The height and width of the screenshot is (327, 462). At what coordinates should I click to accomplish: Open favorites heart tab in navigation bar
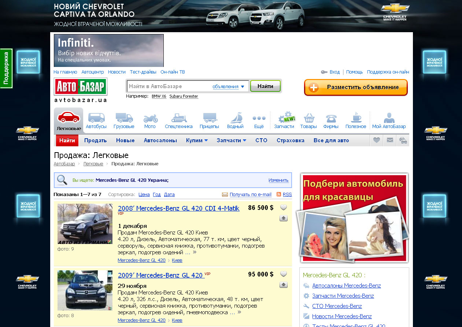pyautogui.click(x=376, y=140)
